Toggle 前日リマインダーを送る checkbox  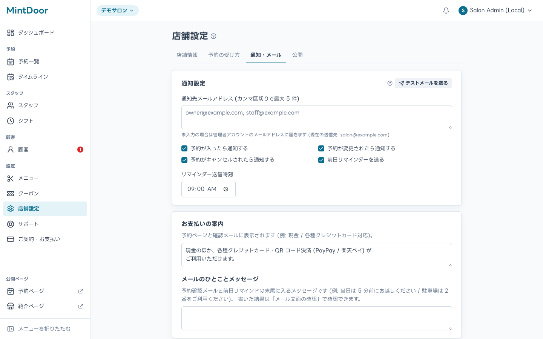[x=321, y=160]
